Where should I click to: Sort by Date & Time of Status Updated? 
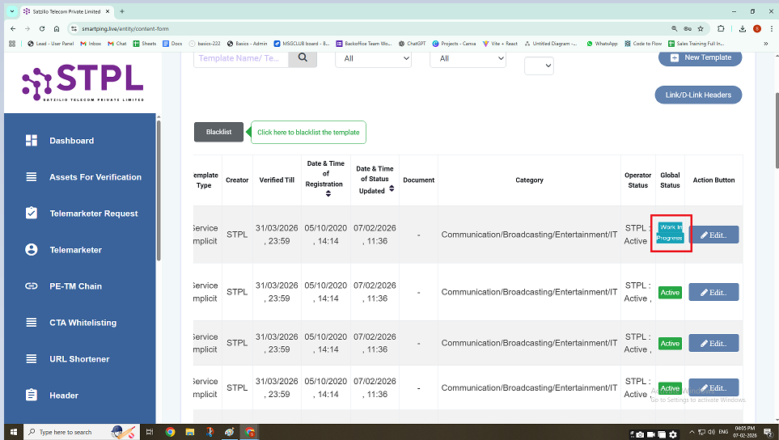392,188
